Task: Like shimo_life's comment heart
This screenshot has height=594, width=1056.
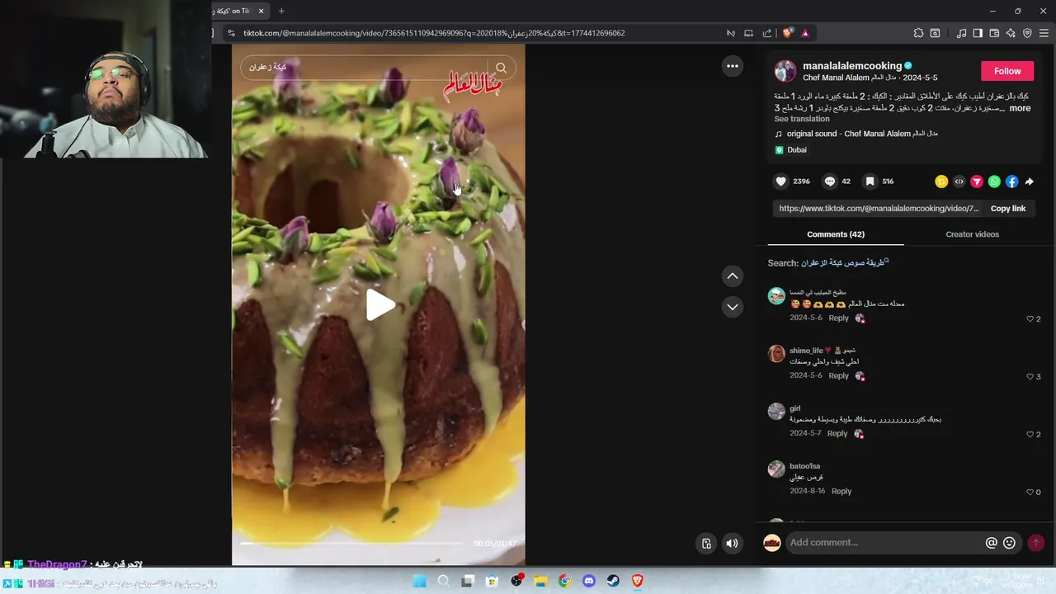Action: pyautogui.click(x=1030, y=376)
